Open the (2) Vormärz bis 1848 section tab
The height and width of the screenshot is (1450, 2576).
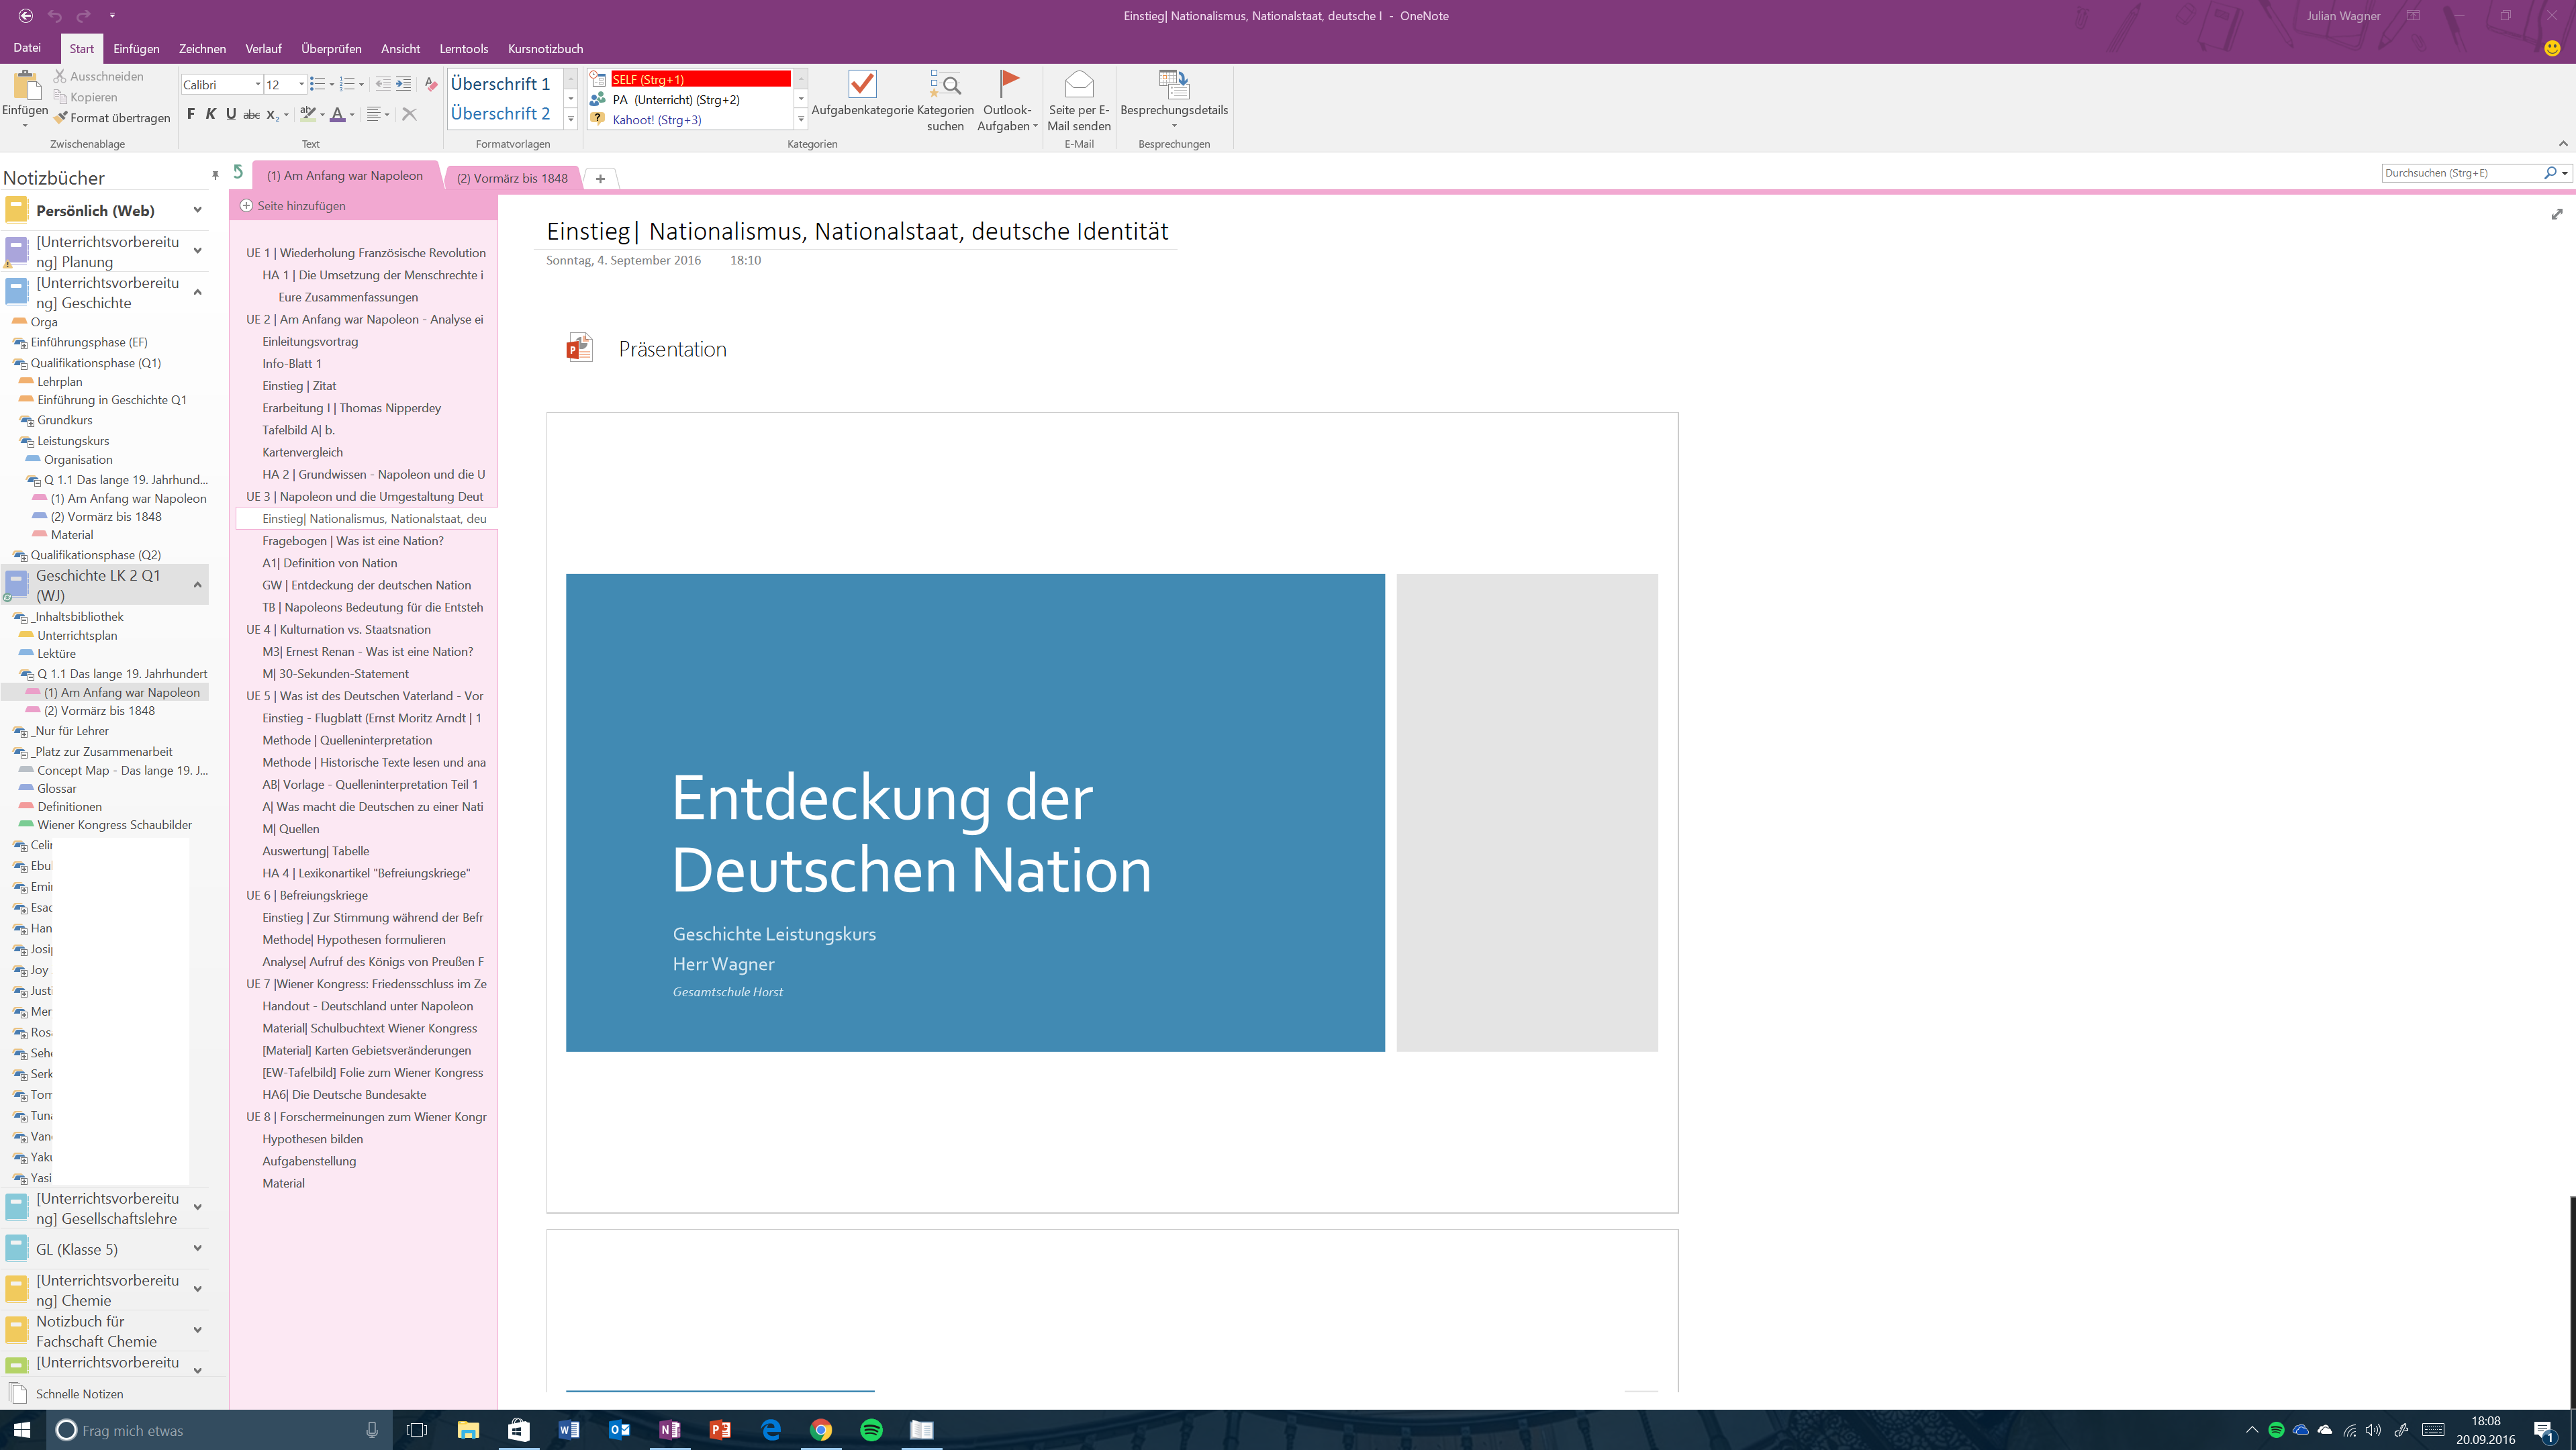[512, 177]
